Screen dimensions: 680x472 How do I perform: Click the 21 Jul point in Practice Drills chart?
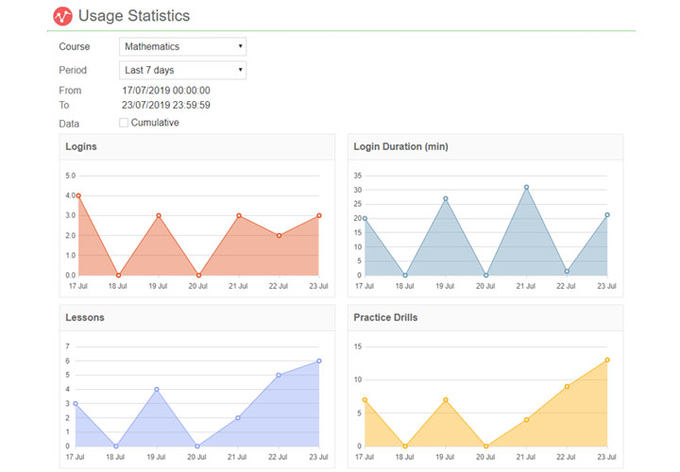(x=526, y=419)
